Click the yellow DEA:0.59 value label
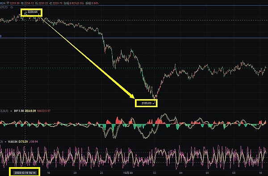The width and height of the screenshot is (268, 176). coord(30,111)
